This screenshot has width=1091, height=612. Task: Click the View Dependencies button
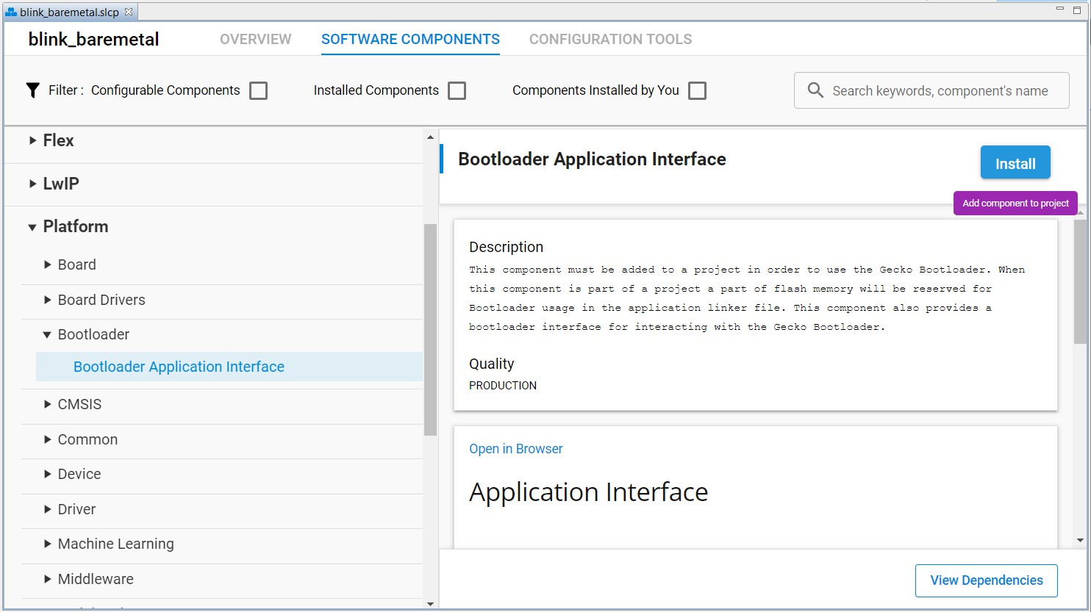pyautogui.click(x=986, y=580)
